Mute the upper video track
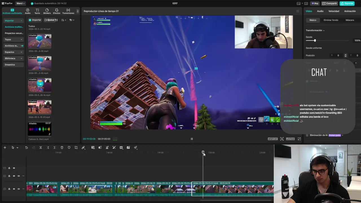361x203 pixels. click(x=19, y=176)
